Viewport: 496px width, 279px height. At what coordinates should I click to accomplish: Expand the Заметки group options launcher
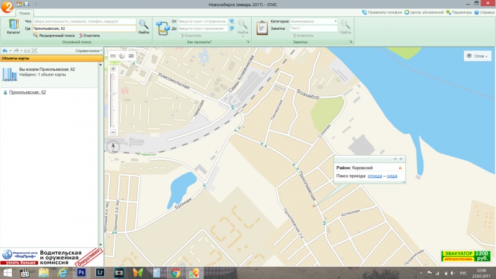351,42
